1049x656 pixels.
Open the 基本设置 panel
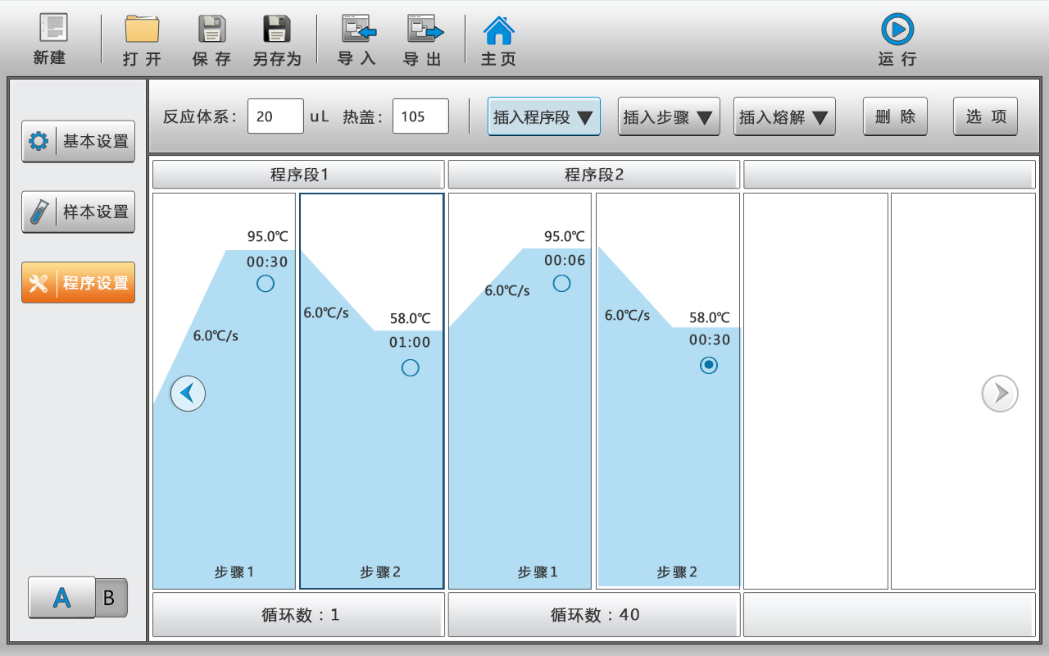click(x=78, y=141)
